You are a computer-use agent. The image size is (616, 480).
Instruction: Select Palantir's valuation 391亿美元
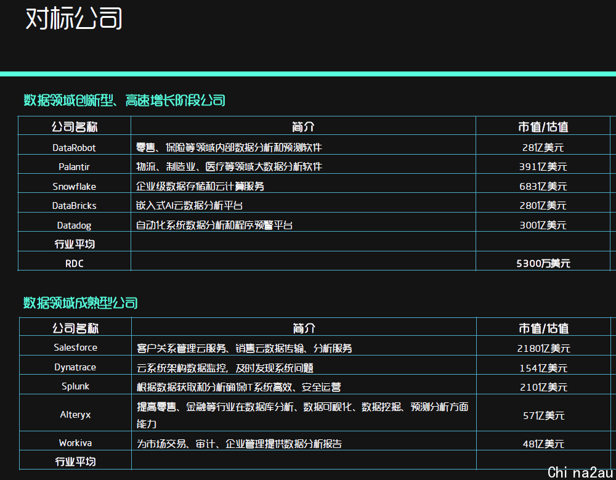coord(543,167)
